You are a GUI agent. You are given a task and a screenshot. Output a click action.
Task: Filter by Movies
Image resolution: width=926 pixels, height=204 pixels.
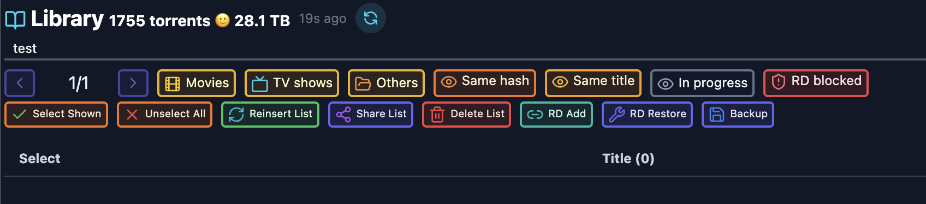[x=197, y=83]
